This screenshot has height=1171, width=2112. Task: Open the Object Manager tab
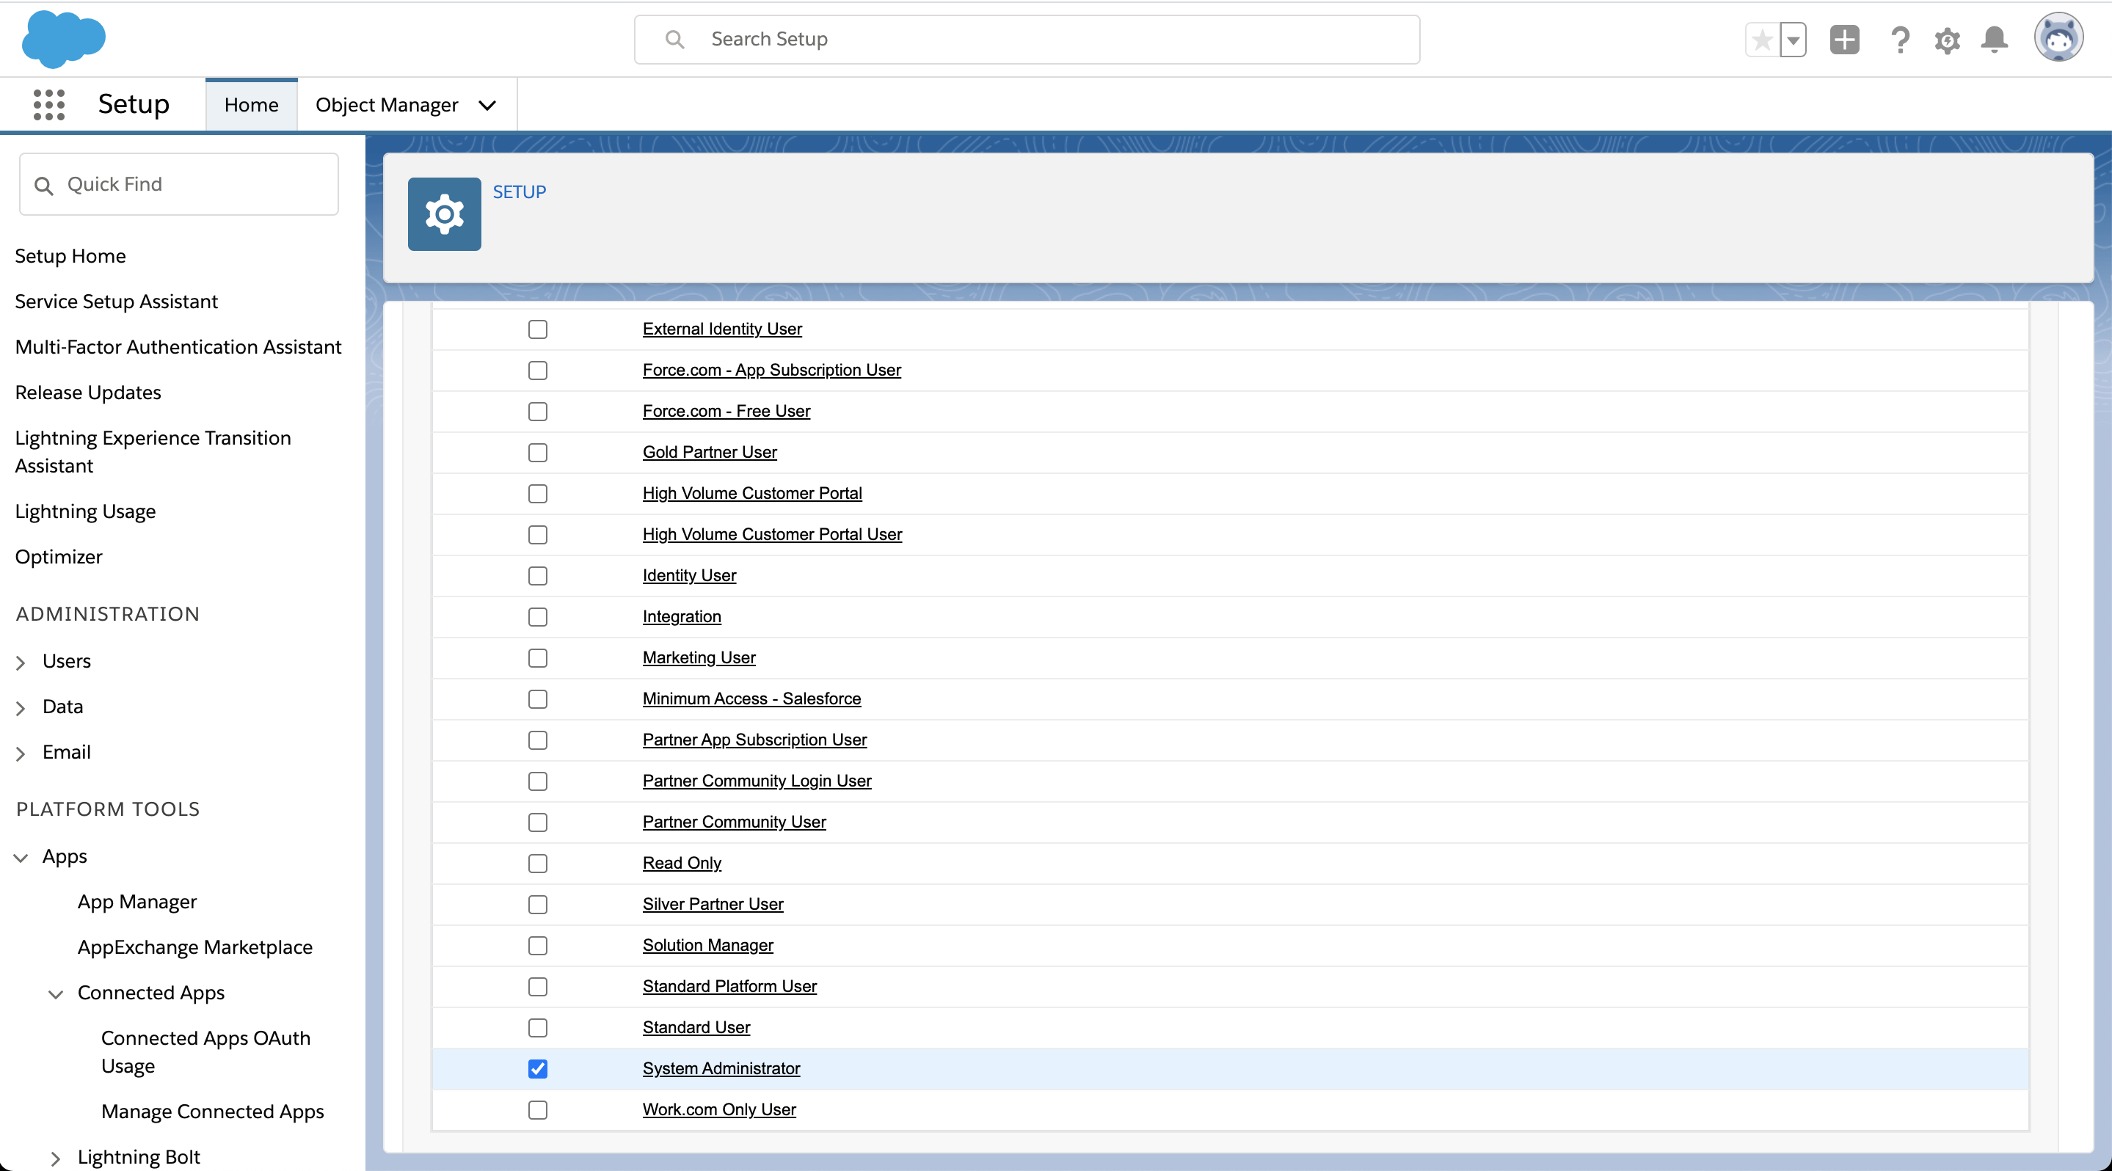tap(387, 105)
